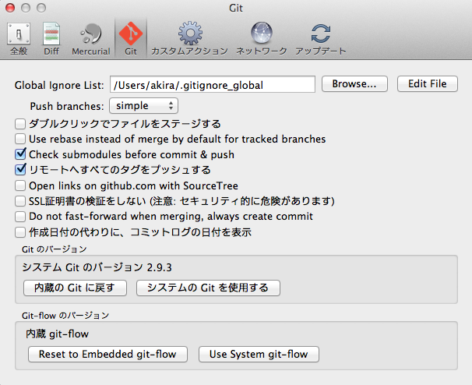Viewport: 472px width, 385px height.
Task: Open the Mercurial preferences pane
Action: tap(91, 38)
